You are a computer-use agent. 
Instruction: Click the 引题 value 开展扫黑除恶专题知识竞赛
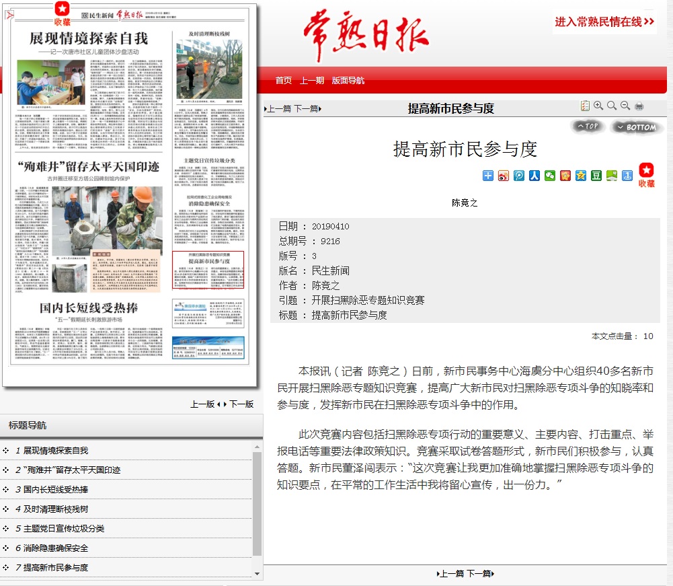pyautogui.click(x=368, y=300)
